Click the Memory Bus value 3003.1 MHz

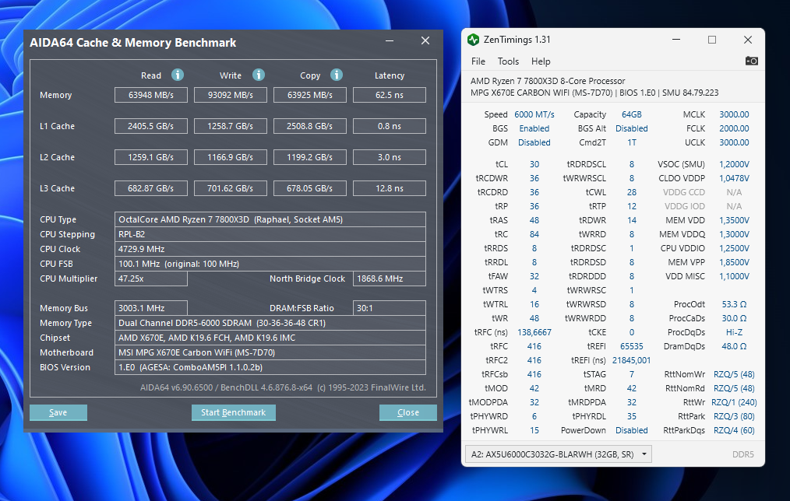(151, 308)
